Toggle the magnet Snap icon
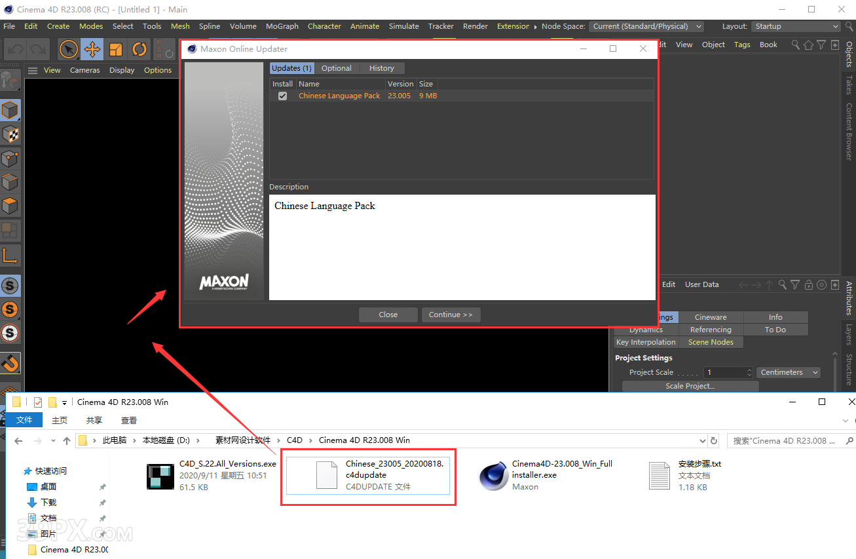856x559 pixels. [x=10, y=362]
